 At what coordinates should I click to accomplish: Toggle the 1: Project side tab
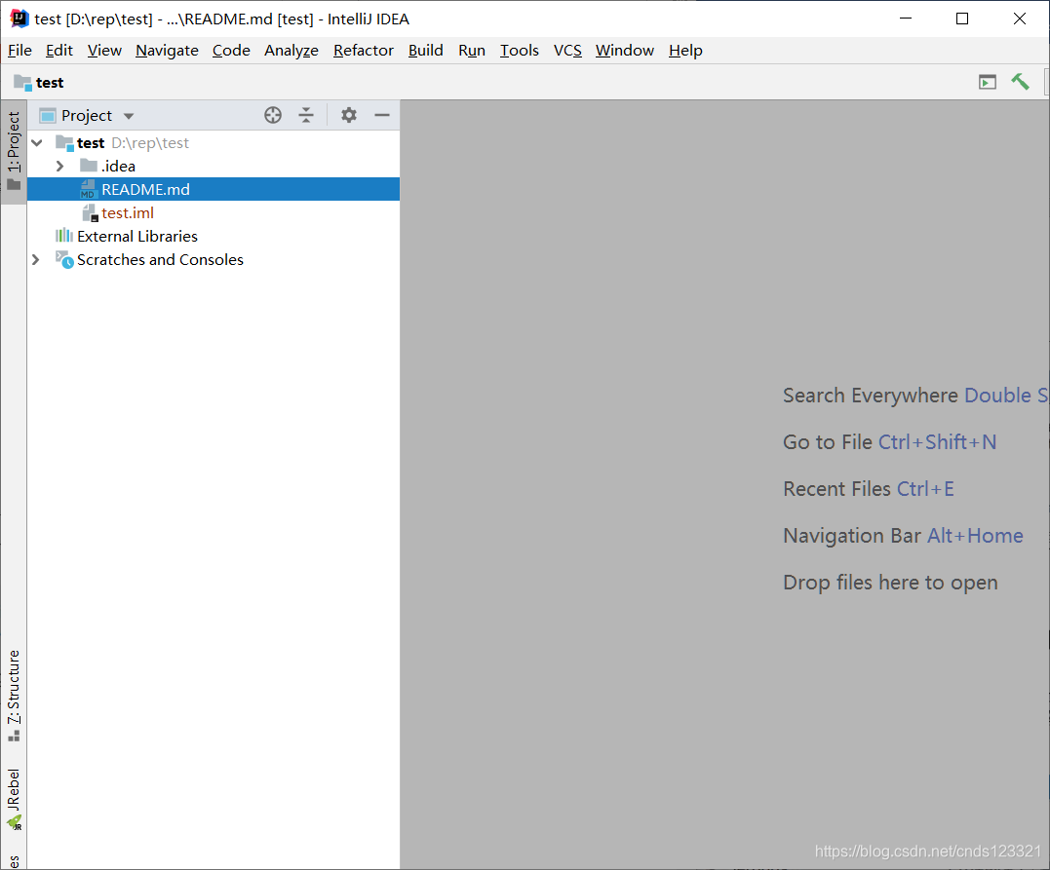coord(14,152)
